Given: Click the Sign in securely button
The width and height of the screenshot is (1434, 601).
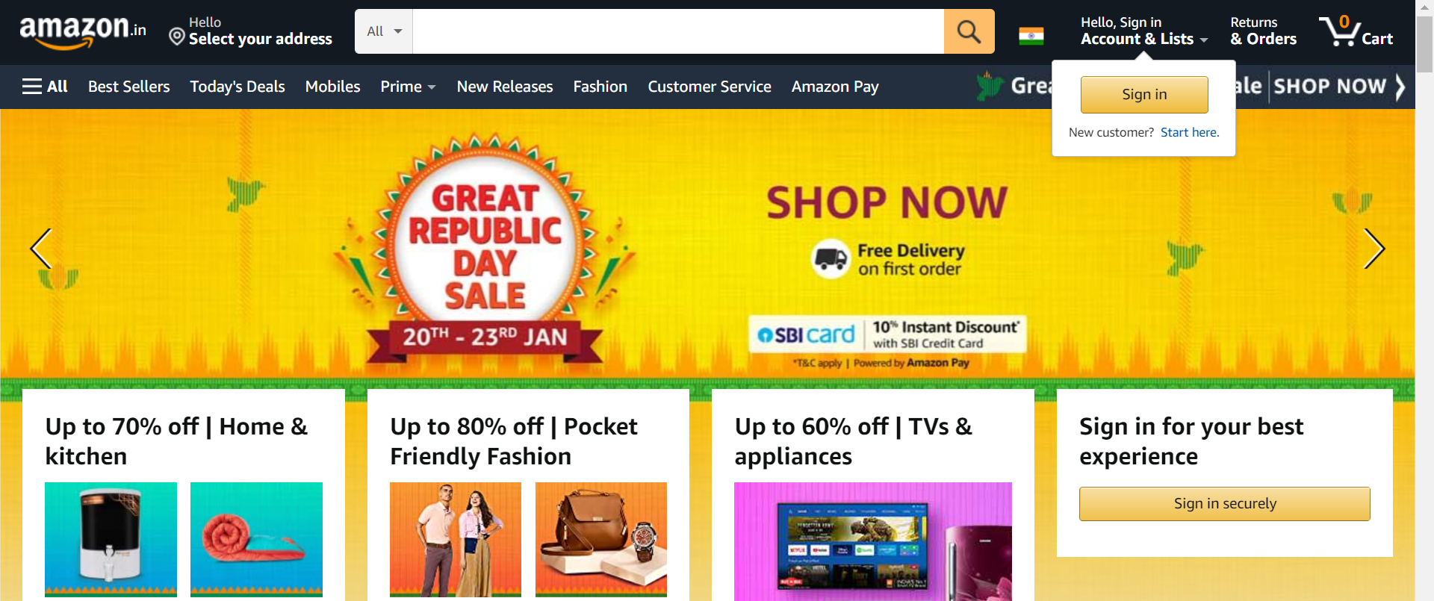Looking at the screenshot, I should coord(1225,504).
